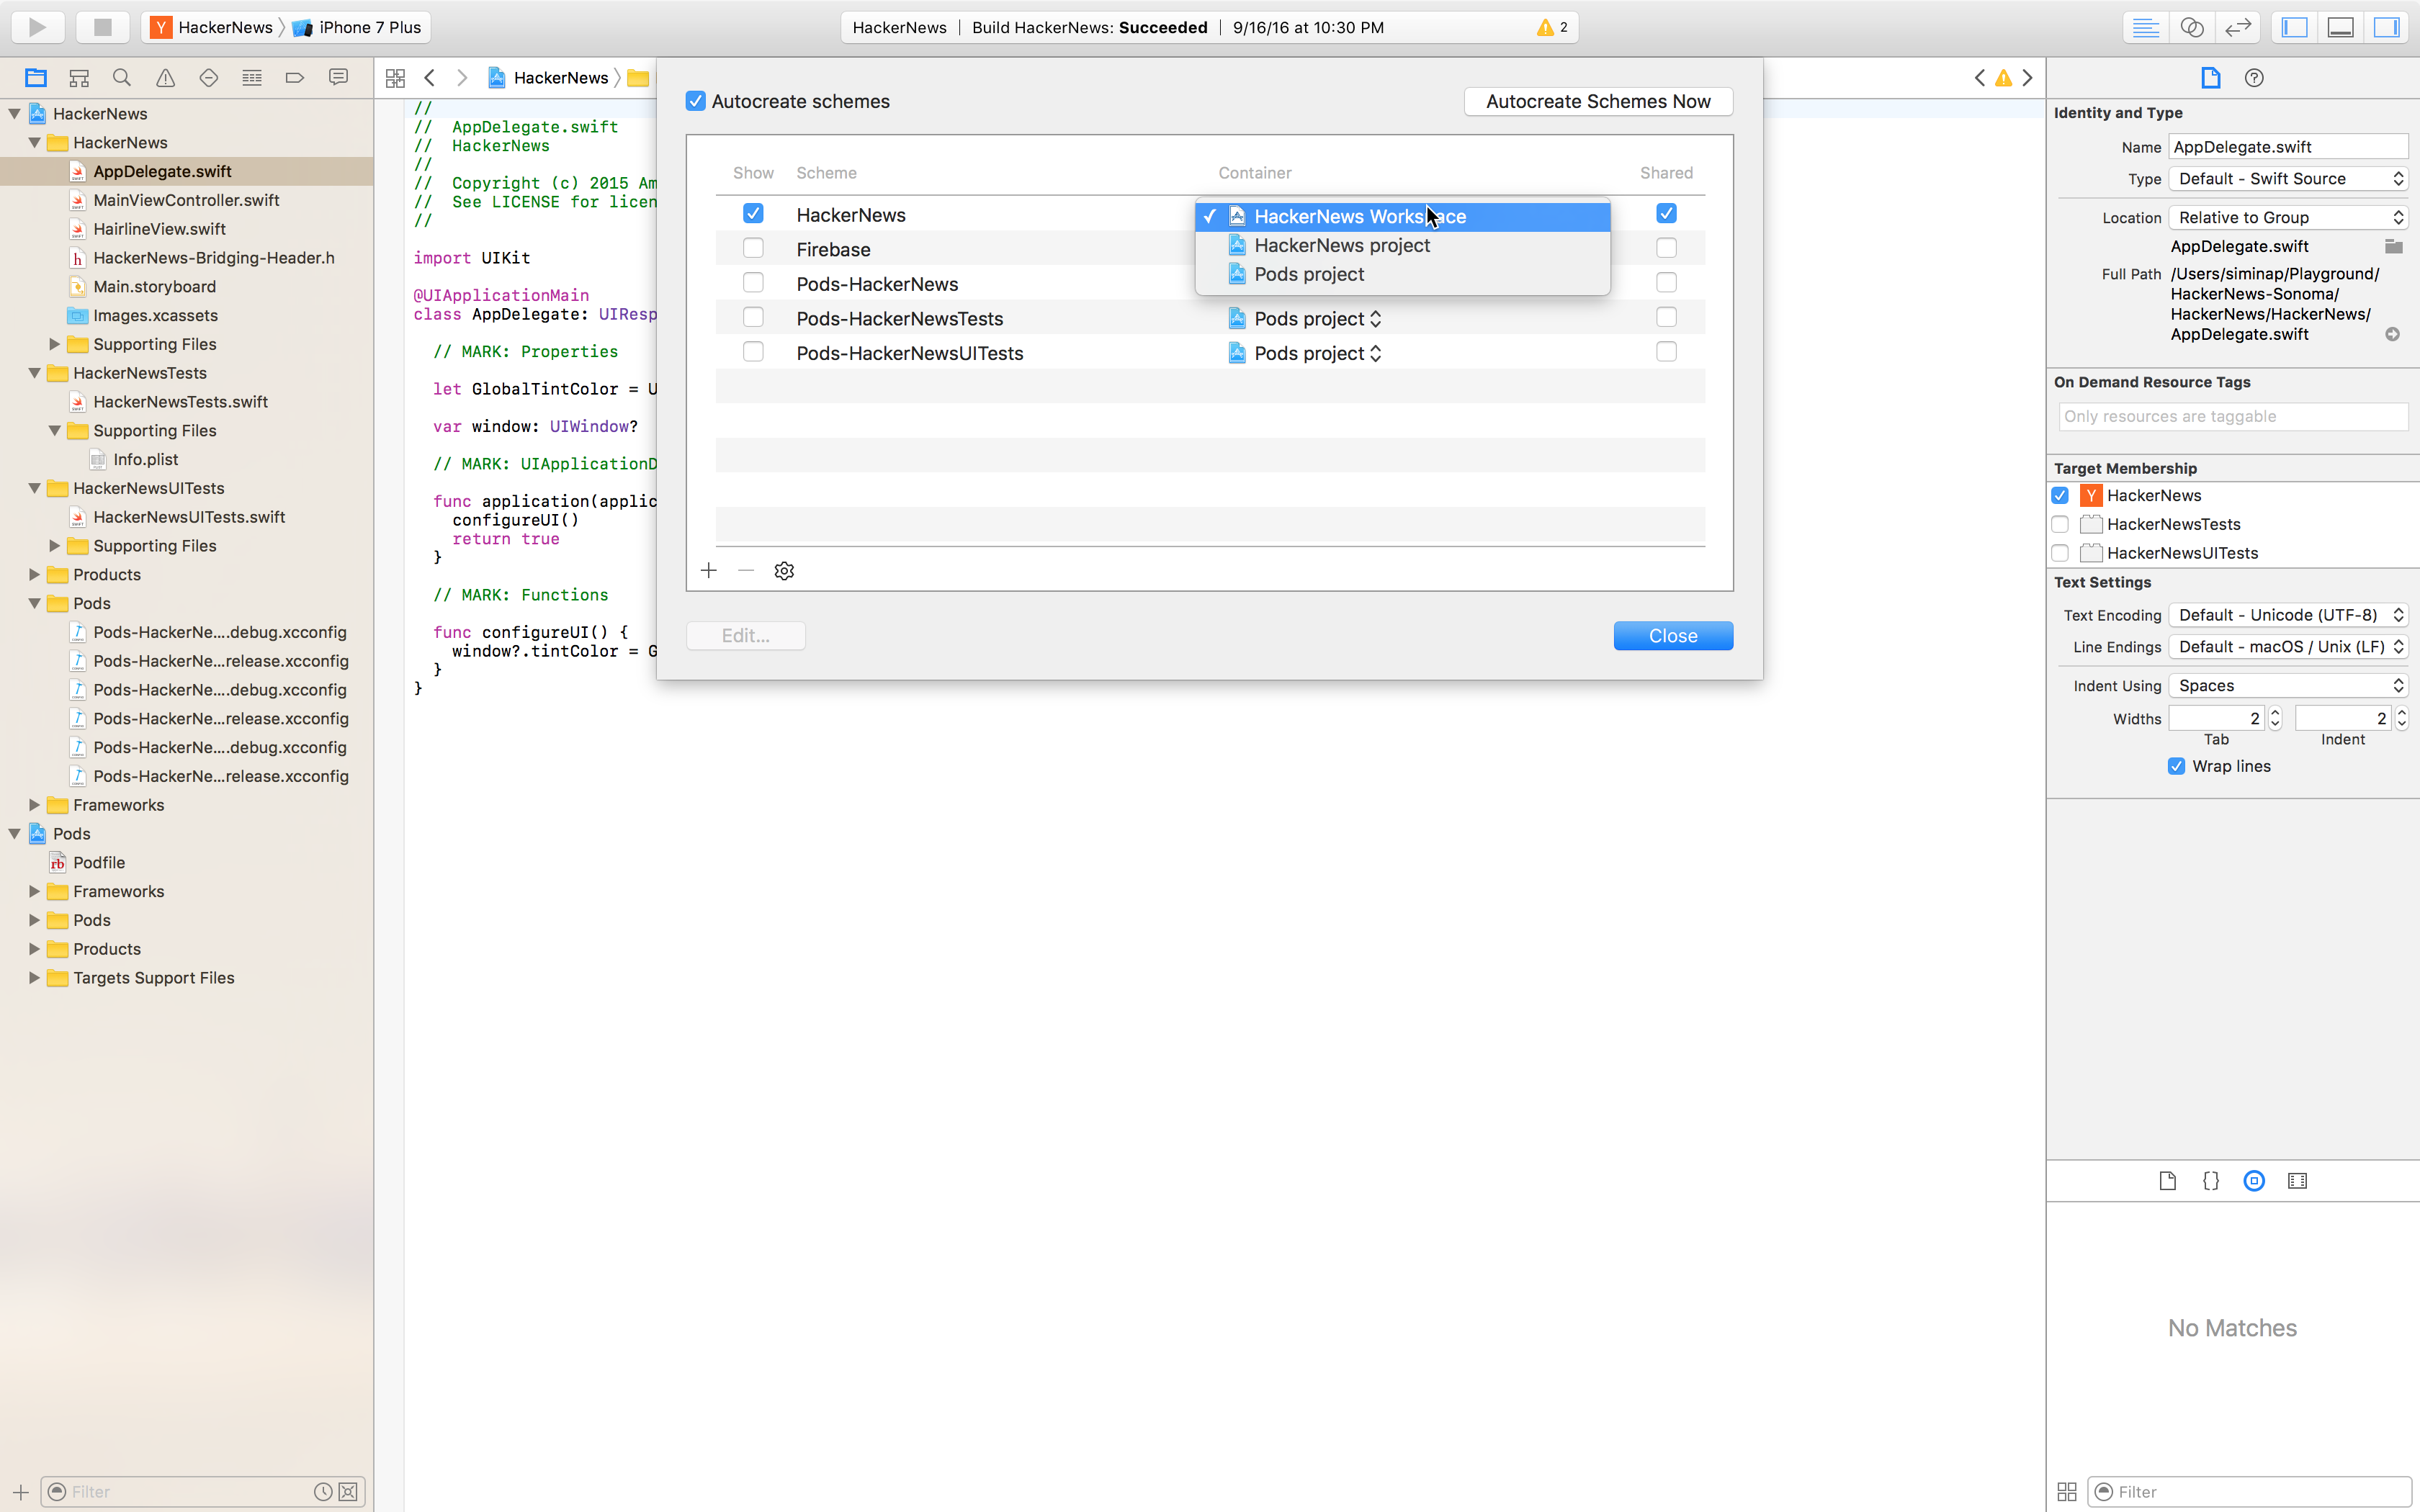Screen dimensions: 2420x1512
Task: Click Autocreate Schemes Now button
Action: point(1597,101)
